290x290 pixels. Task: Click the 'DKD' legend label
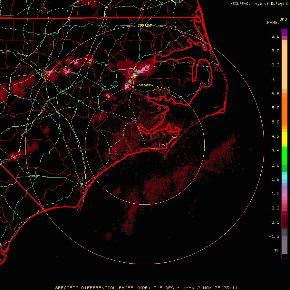point(283,19)
